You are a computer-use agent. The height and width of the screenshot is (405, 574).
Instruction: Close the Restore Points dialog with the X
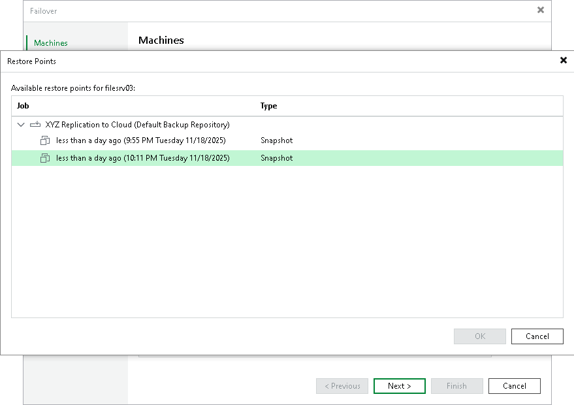(563, 60)
